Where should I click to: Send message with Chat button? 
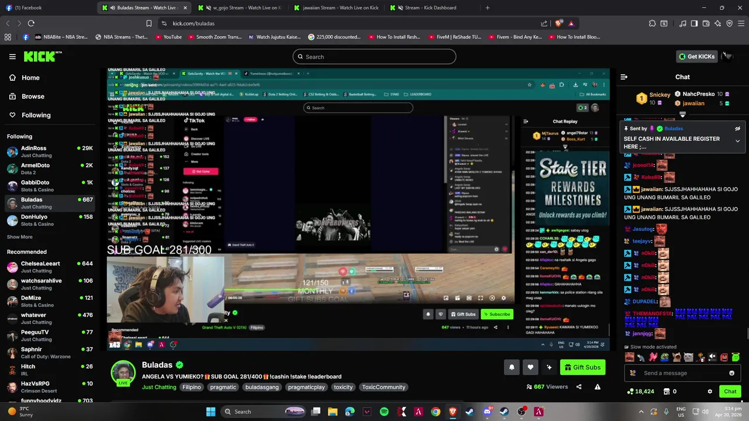(x=730, y=391)
